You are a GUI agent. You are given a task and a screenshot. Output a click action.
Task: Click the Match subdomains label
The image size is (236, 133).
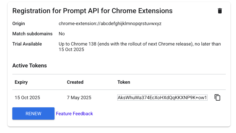(32, 34)
